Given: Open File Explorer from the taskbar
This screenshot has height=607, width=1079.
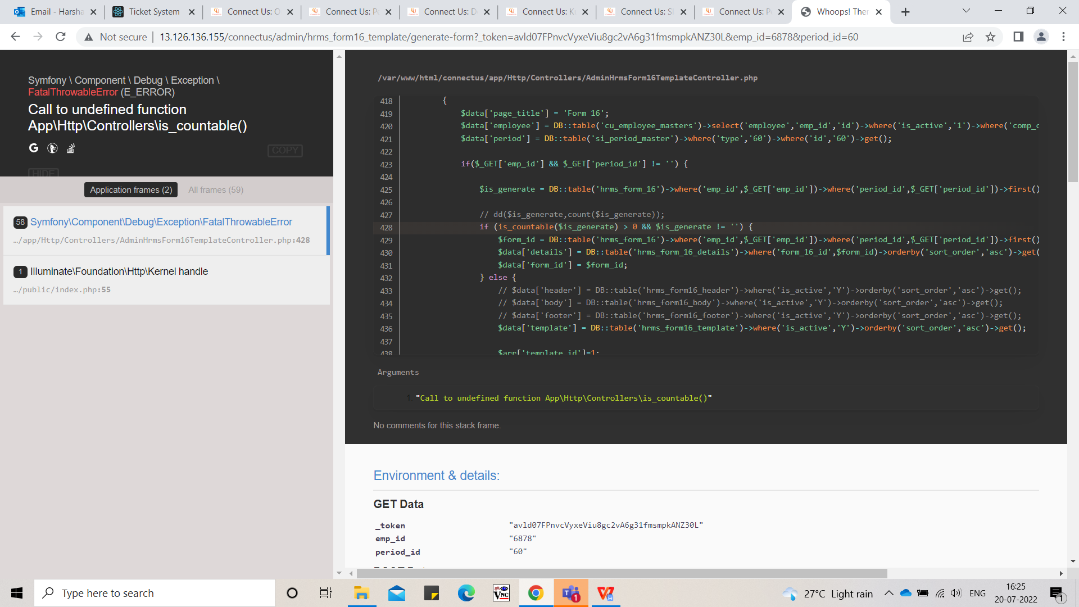Looking at the screenshot, I should pos(361,593).
